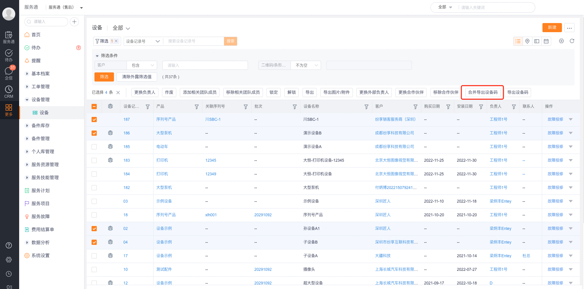Viewport: 584px width, 289px height.
Task: Uncheck the row 186 checkbox
Action: (x=94, y=133)
